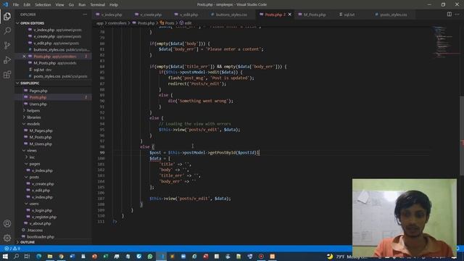Click the Posts class breadcrumb
This screenshot has height=261, width=464.
pyautogui.click(x=167, y=23)
